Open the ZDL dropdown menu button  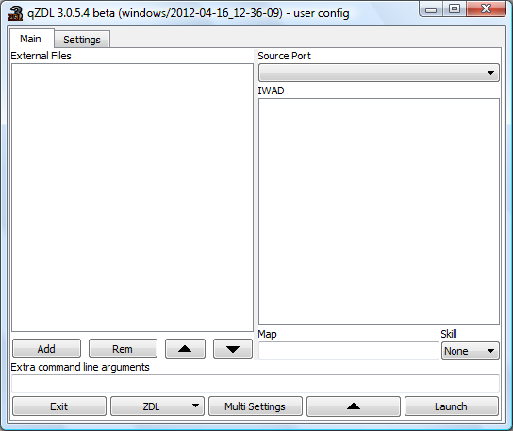157,406
